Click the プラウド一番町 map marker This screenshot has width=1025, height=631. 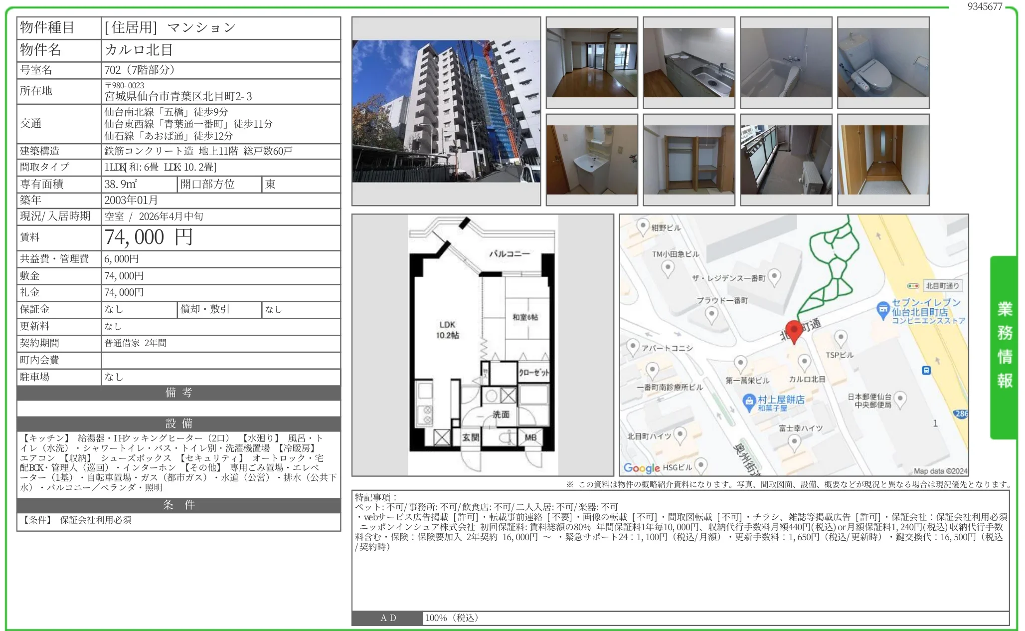[x=712, y=315]
